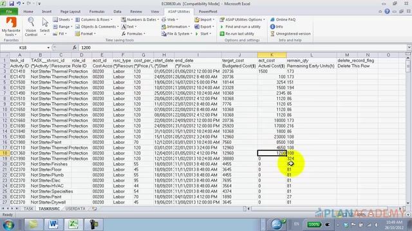Viewport: 412px width, 231px height.
Task: Switch to the Page Layout tab
Action: 70,12
